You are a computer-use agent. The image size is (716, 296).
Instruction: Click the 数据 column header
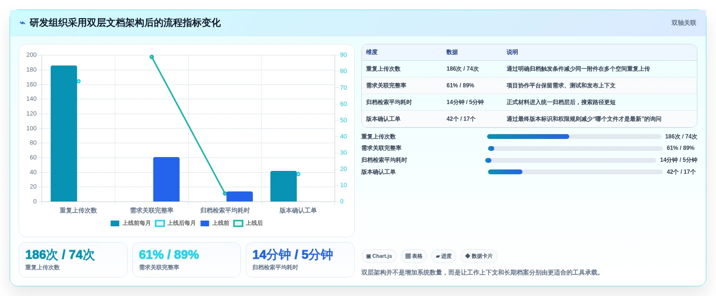(x=452, y=53)
